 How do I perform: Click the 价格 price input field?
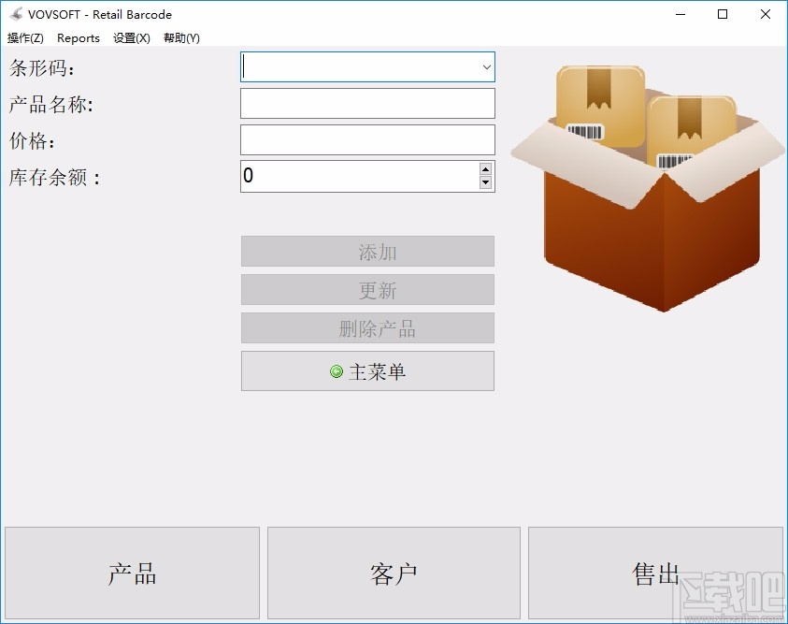367,139
